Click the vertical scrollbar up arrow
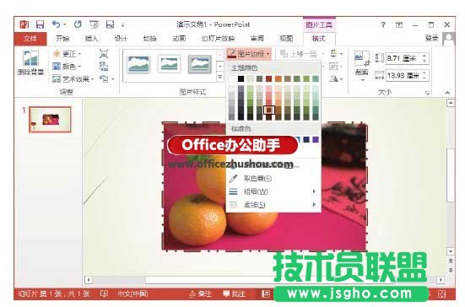465x307 pixels. (451, 103)
